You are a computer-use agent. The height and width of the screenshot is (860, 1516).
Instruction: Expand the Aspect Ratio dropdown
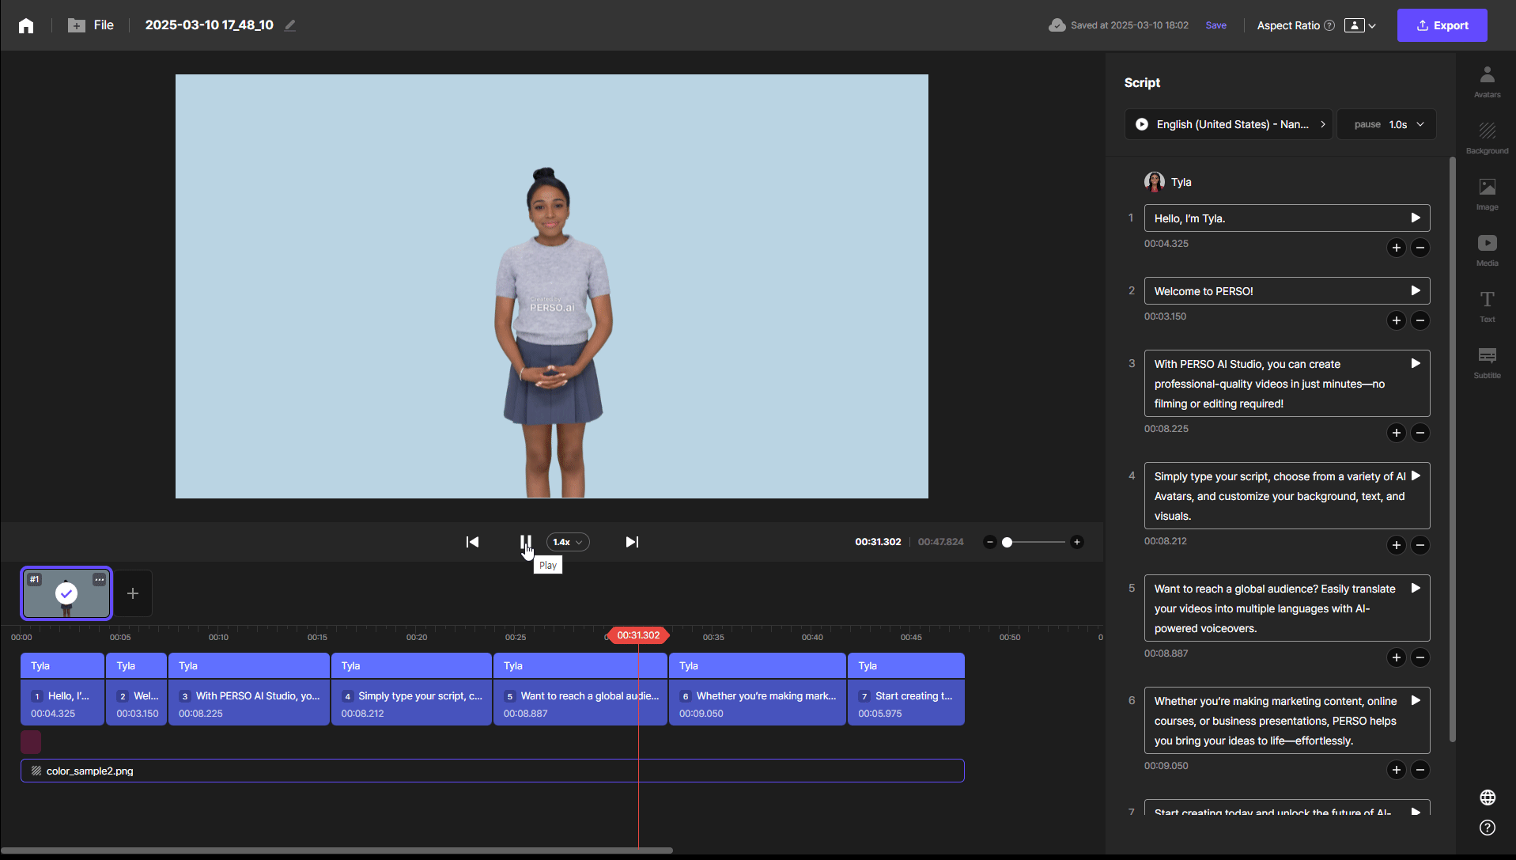tap(1360, 25)
